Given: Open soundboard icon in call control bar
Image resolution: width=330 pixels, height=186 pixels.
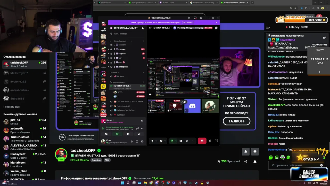Looking at the screenshot, I should click(x=187, y=141).
